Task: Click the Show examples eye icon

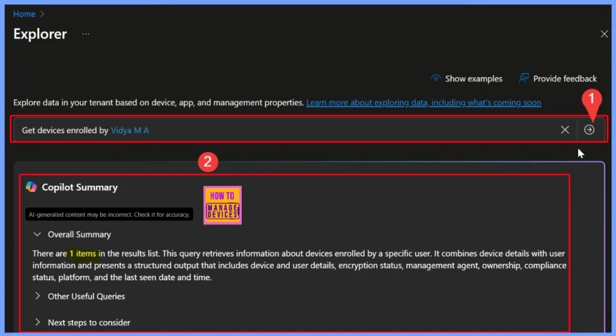Action: pyautogui.click(x=436, y=78)
